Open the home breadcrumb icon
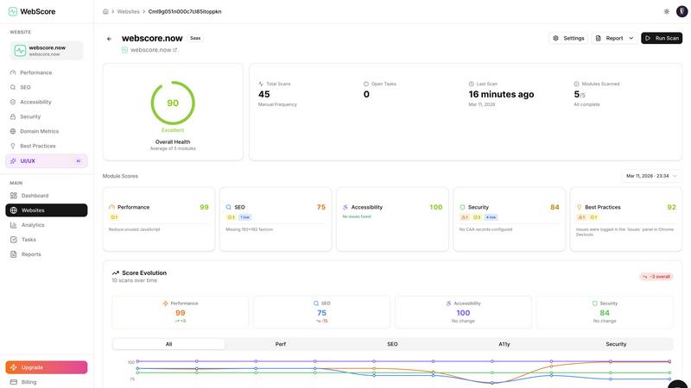The image size is (691, 388). tap(105, 11)
